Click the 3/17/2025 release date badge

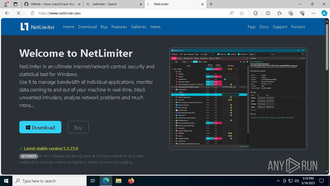tap(29, 156)
